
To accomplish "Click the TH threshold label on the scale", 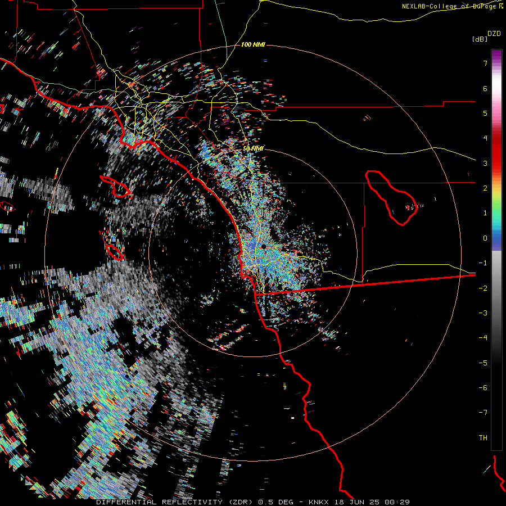I will [483, 438].
